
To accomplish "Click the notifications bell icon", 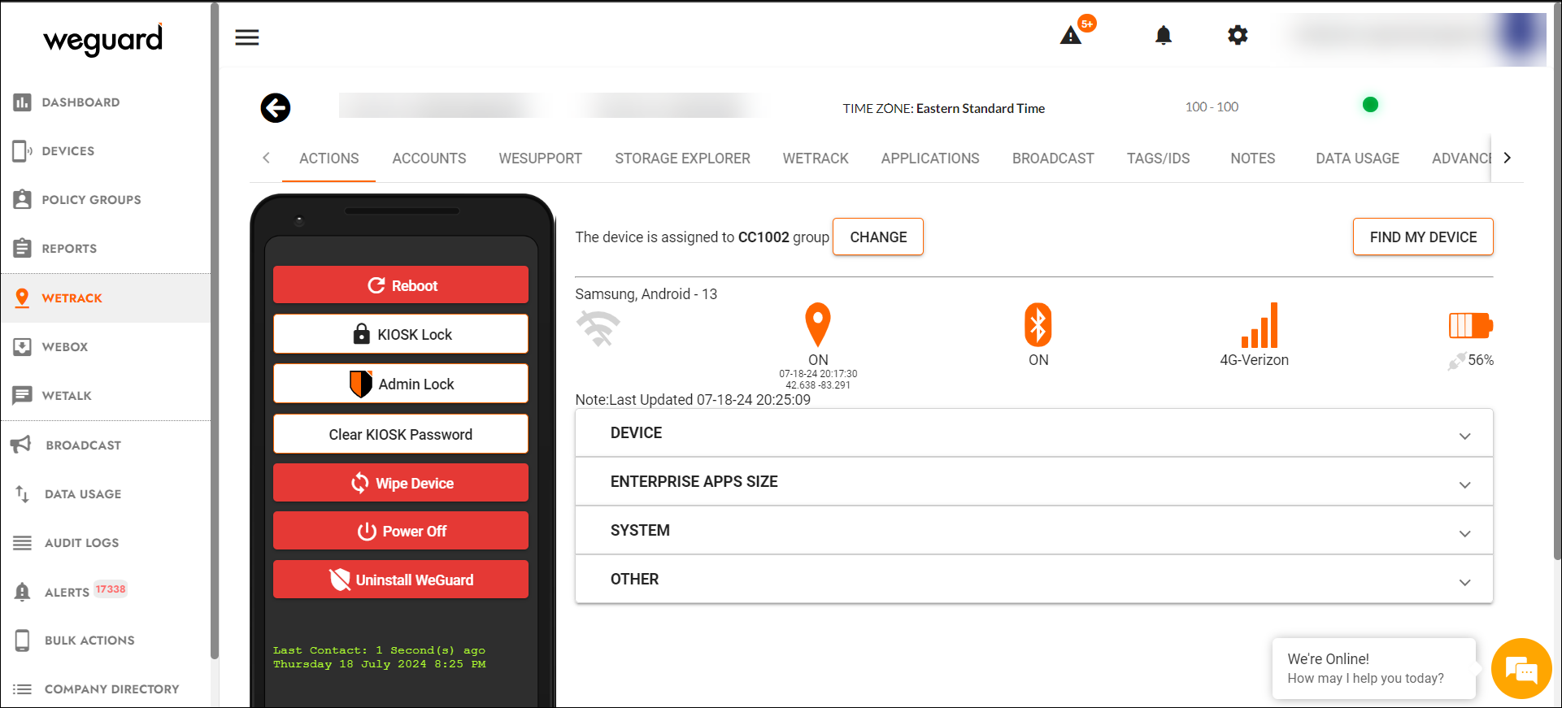I will point(1164,35).
